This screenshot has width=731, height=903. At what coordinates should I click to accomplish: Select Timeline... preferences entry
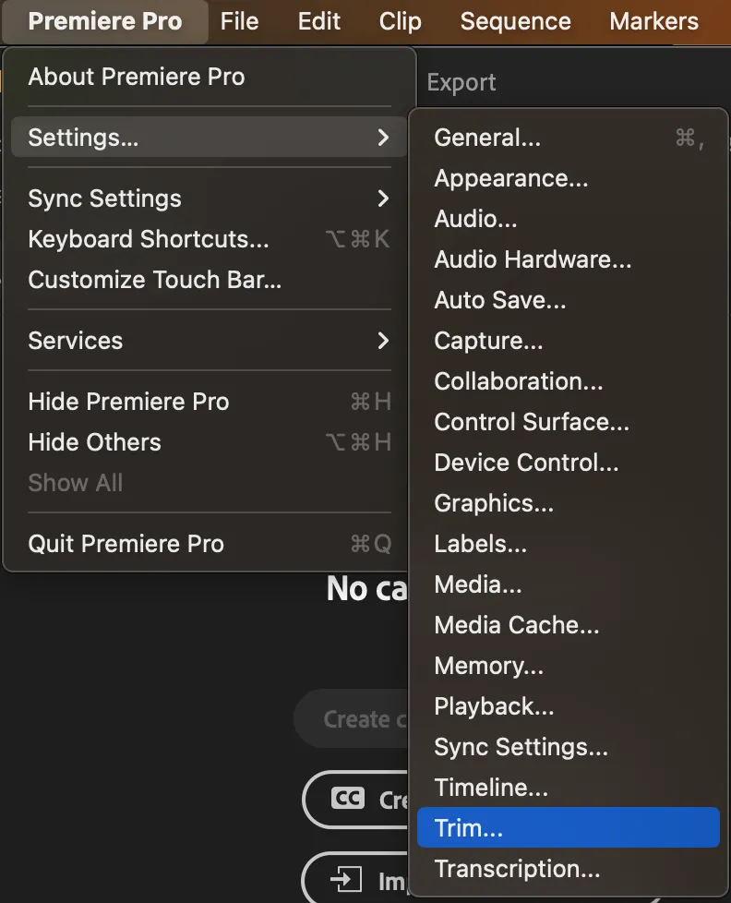point(569,788)
